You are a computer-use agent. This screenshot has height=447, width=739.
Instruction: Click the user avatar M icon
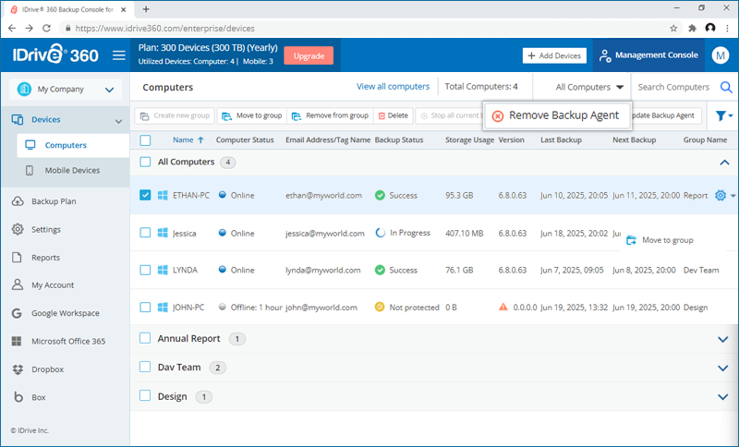point(721,55)
